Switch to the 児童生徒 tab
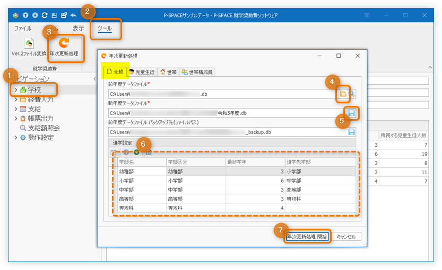Viewport: 442px width, 270px height. point(142,73)
